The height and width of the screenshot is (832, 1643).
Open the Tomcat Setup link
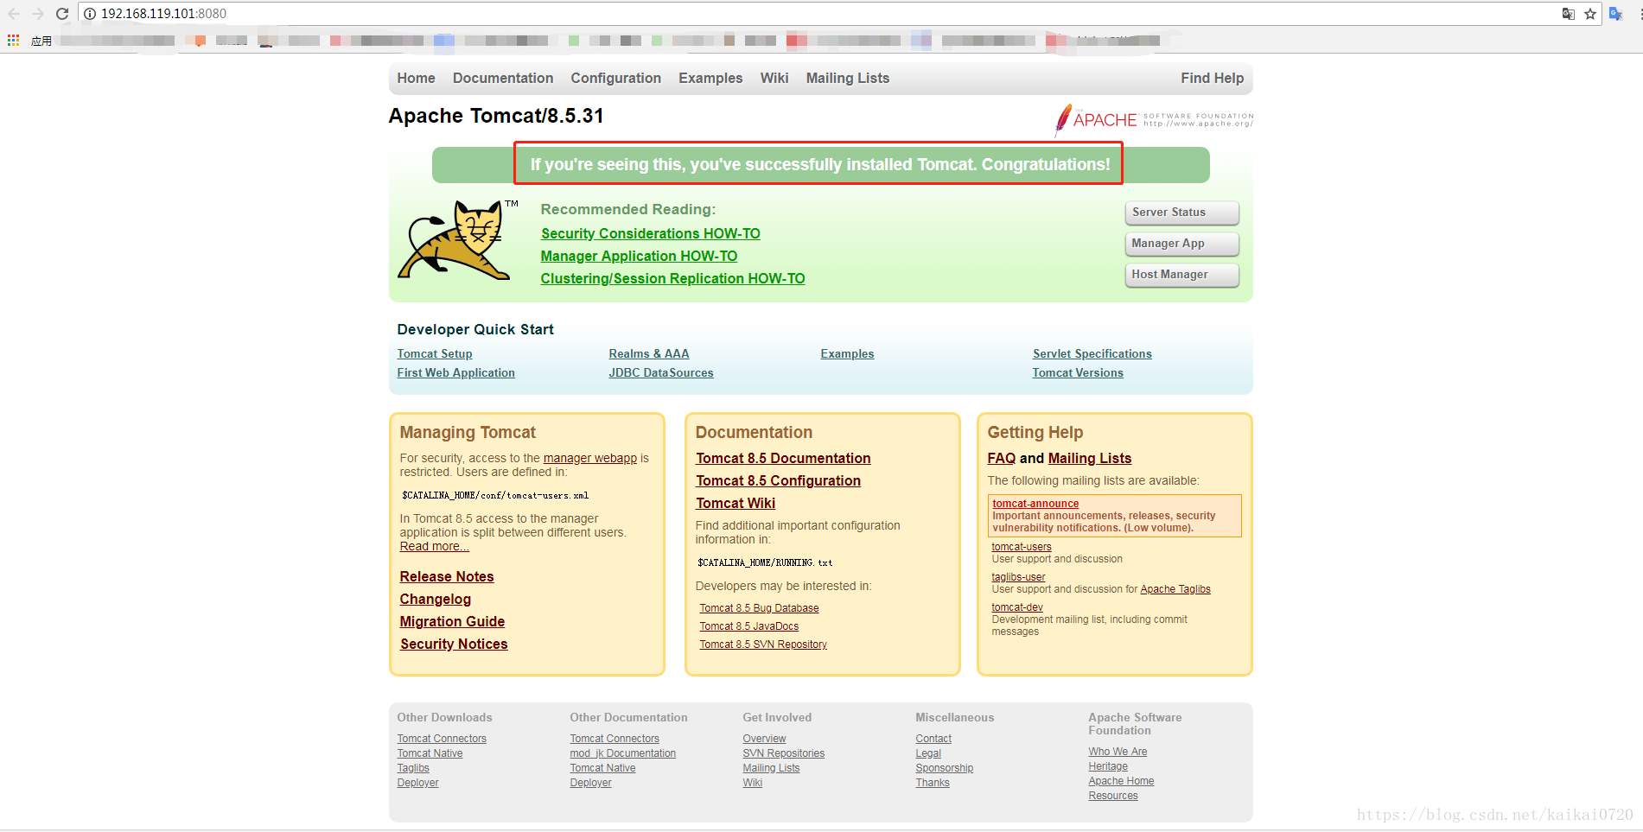tap(435, 354)
